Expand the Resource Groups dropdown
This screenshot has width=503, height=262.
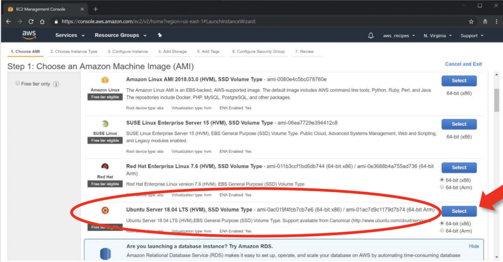(x=120, y=35)
